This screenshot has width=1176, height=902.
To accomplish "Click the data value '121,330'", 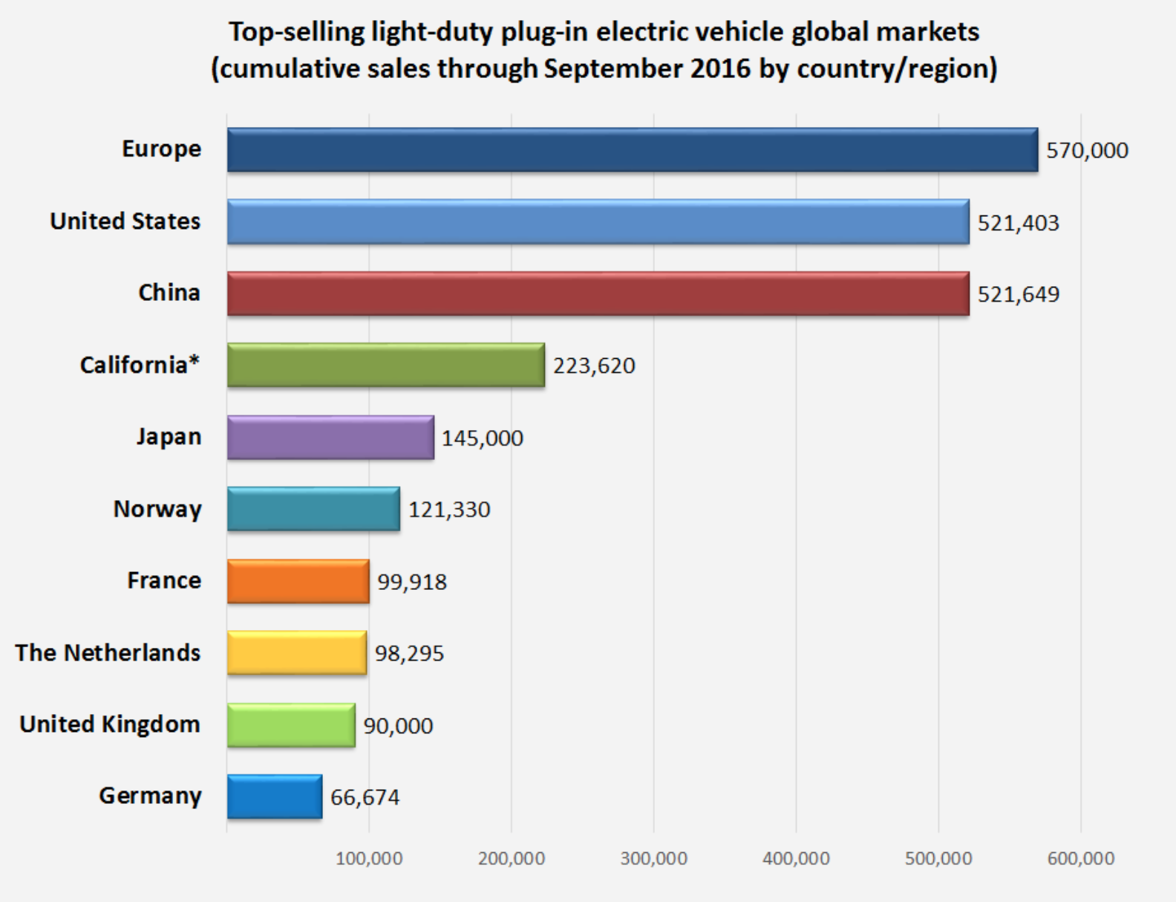I will click(x=449, y=510).
